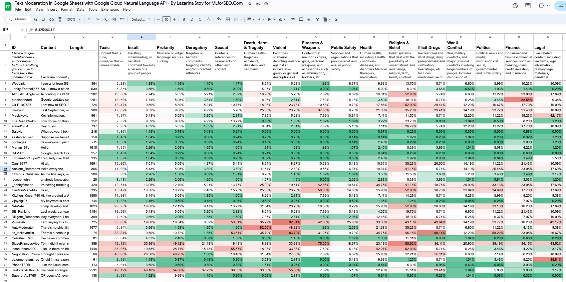Click the font size field showing 10
This screenshot has height=282, width=566.
click(166, 19)
